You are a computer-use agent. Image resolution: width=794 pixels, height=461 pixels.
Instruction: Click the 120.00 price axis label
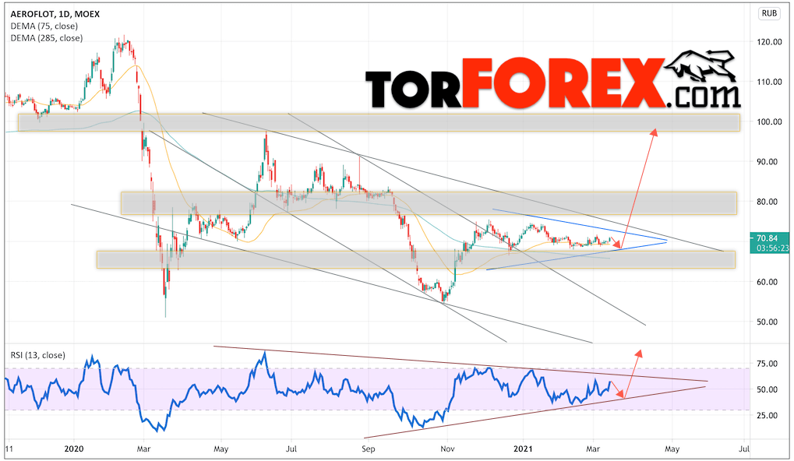769,42
